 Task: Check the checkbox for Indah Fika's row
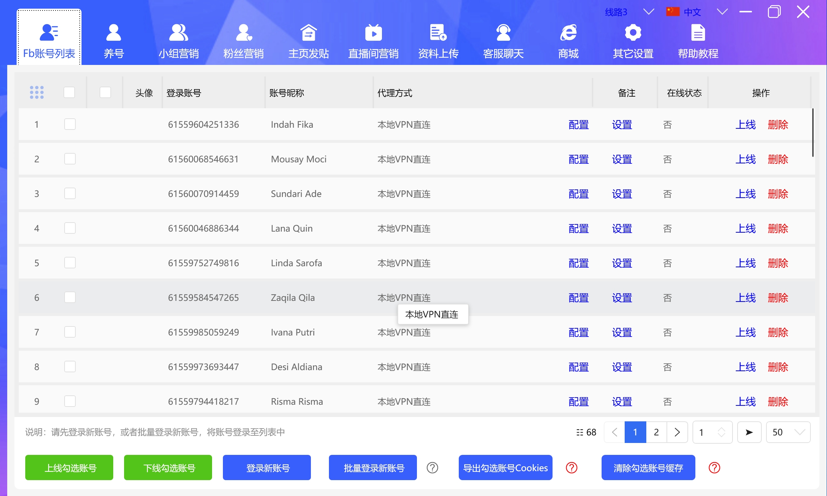click(70, 124)
